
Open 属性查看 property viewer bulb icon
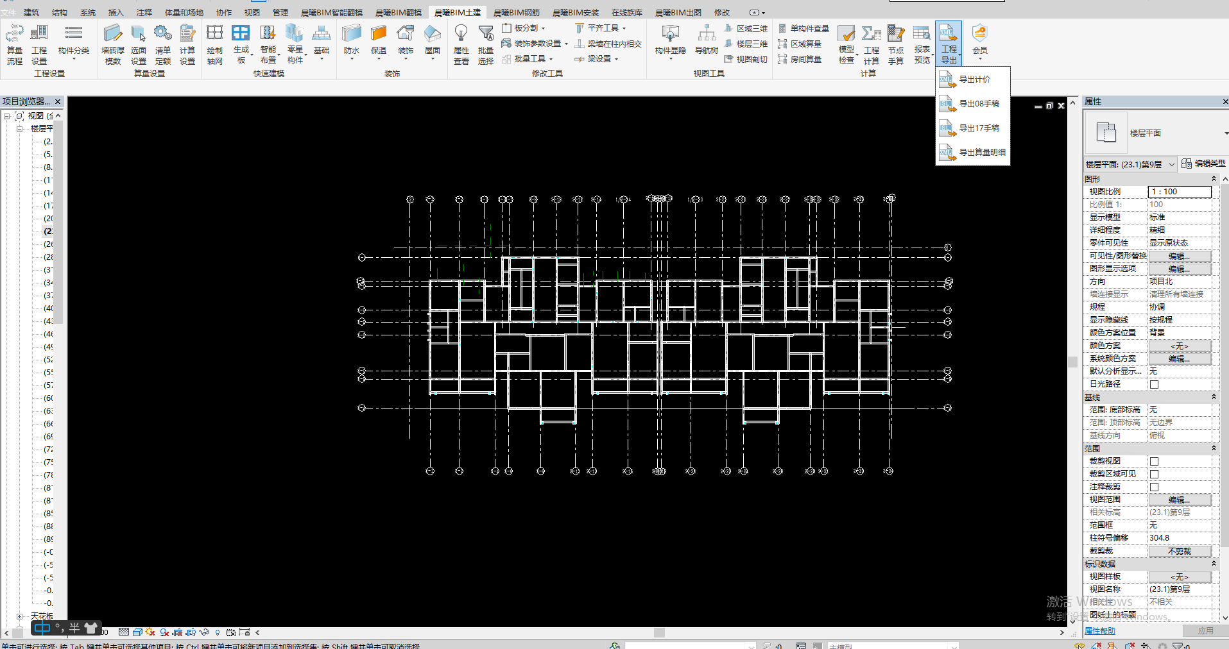click(461, 44)
